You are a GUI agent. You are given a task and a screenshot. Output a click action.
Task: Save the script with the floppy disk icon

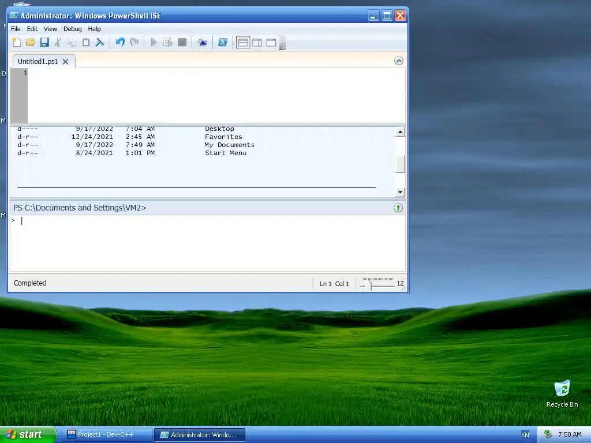tap(44, 43)
